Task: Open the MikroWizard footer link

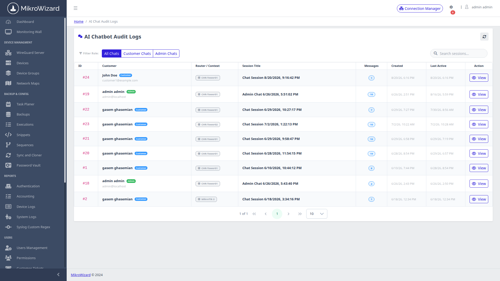Action: 81,275
